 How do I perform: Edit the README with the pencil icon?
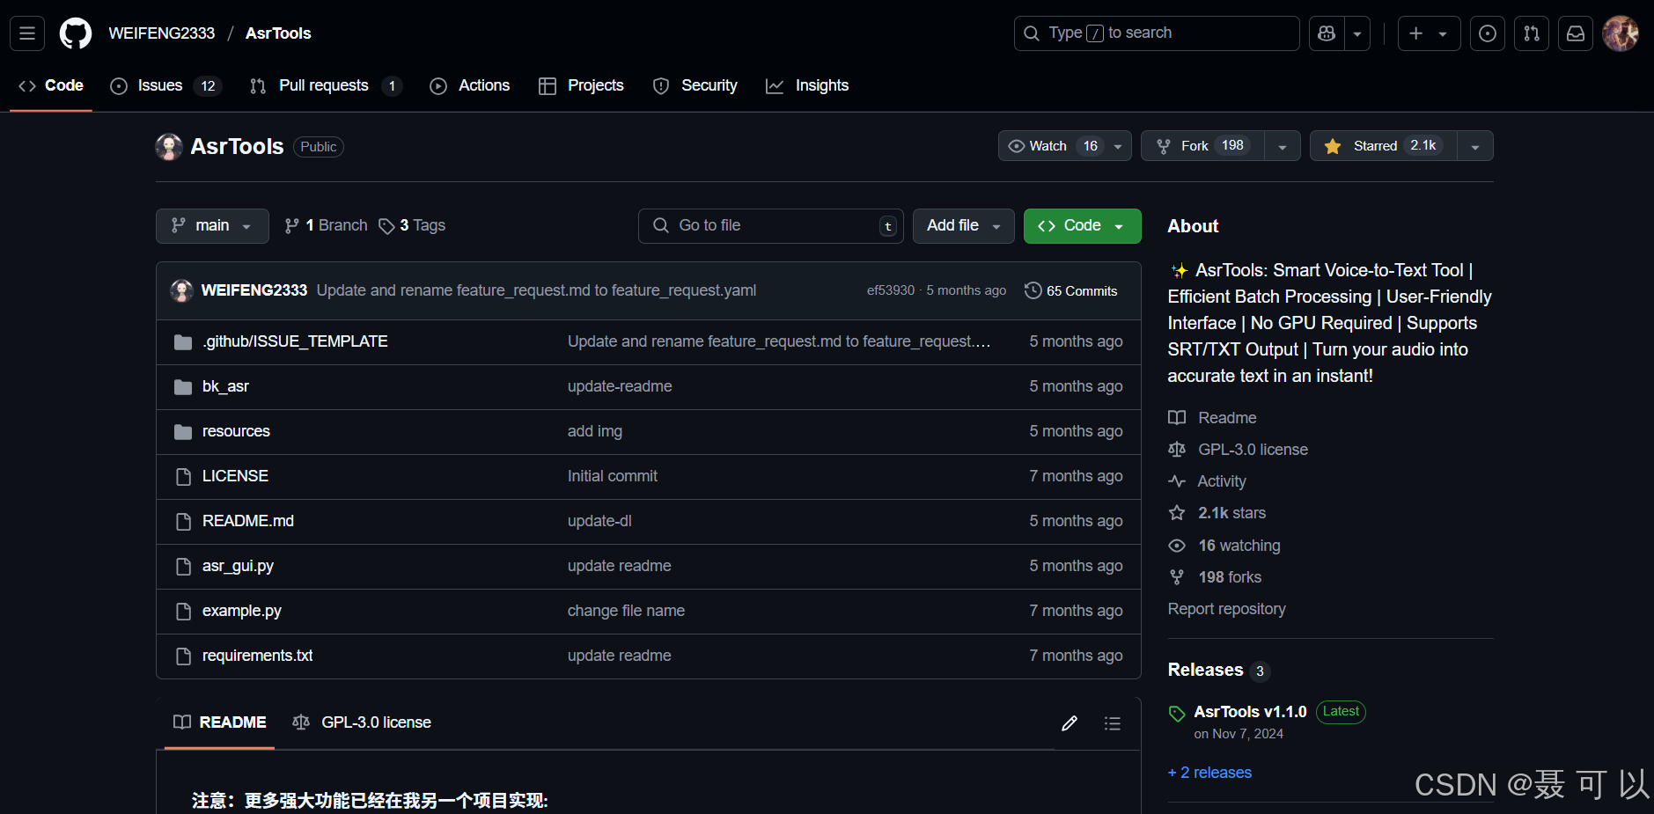tap(1070, 723)
